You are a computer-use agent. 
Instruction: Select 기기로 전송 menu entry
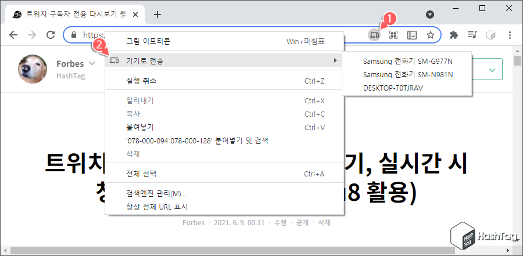224,61
